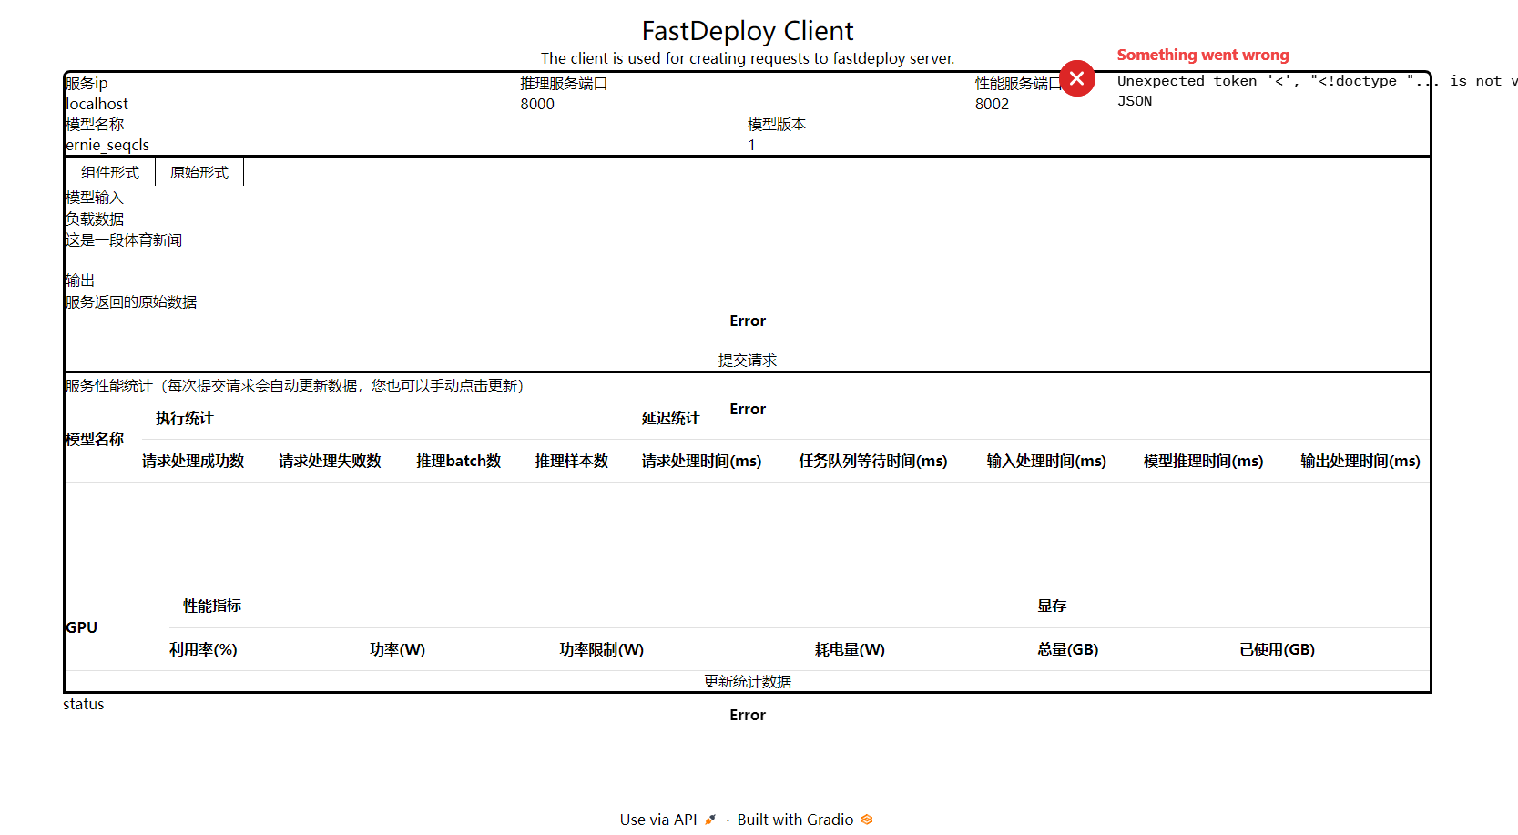Switch to the 原始形式 tab
The height and width of the screenshot is (835, 1518).
point(199,171)
